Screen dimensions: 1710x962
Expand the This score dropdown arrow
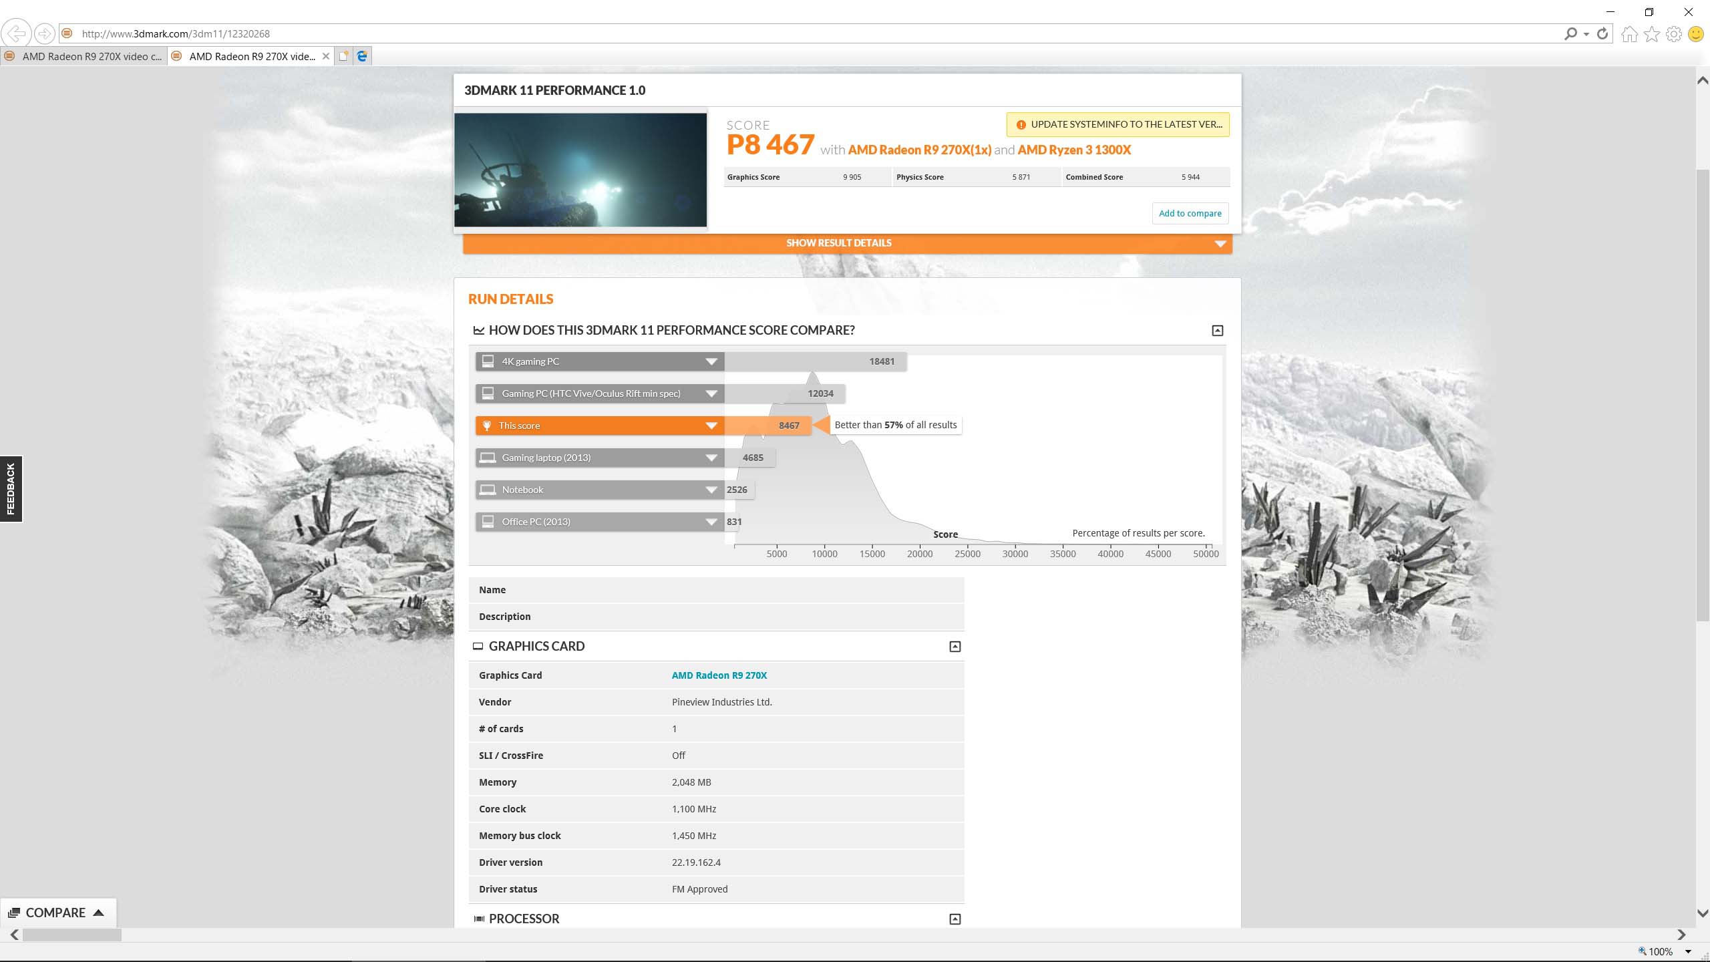(x=711, y=426)
